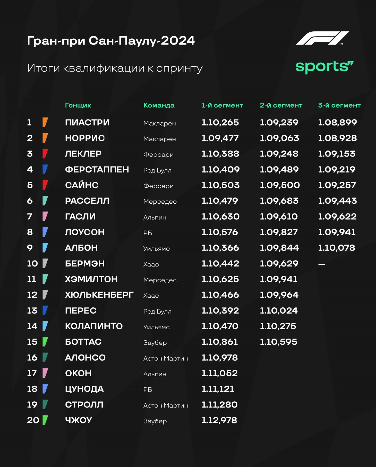Click the 3-й сегмент column header

point(339,105)
